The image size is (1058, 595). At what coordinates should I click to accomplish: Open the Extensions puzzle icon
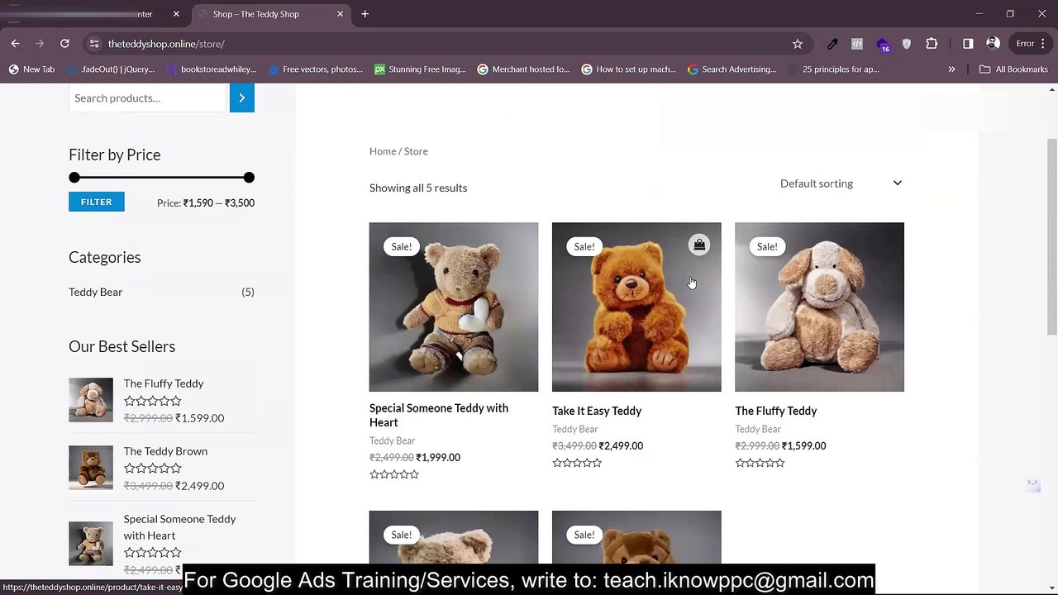[x=932, y=44]
